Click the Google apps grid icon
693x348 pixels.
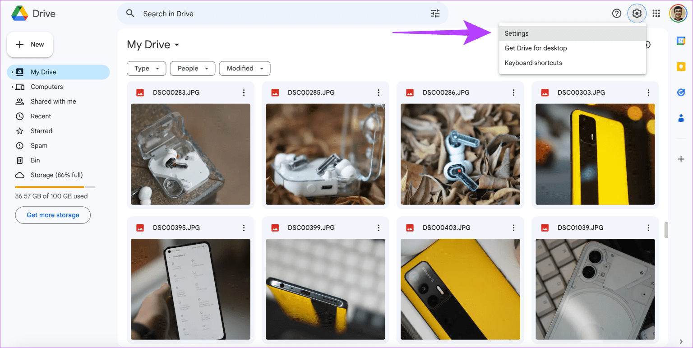[x=656, y=14]
